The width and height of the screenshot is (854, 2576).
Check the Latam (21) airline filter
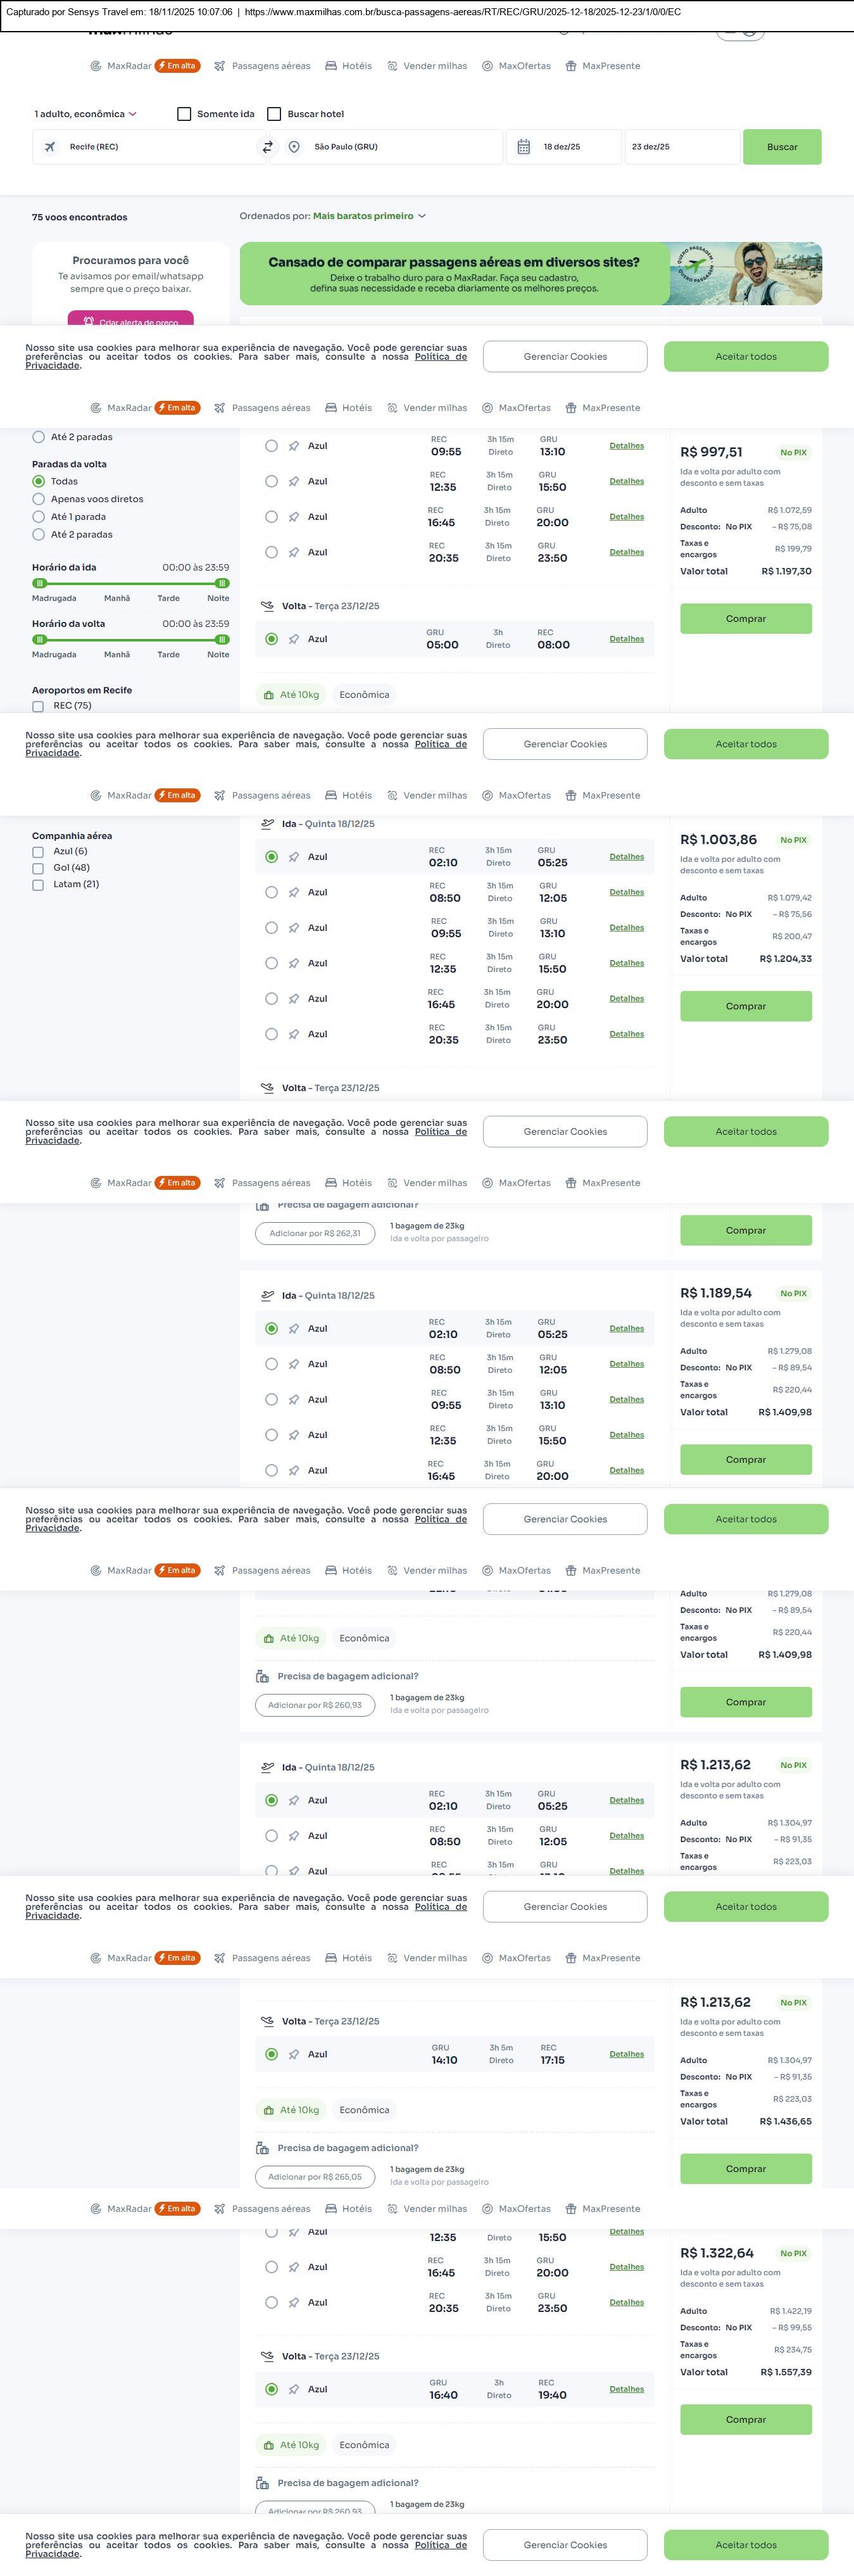point(38,885)
